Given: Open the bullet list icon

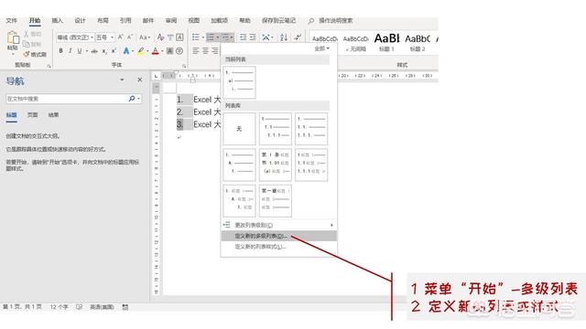Looking at the screenshot, I should tap(196, 37).
